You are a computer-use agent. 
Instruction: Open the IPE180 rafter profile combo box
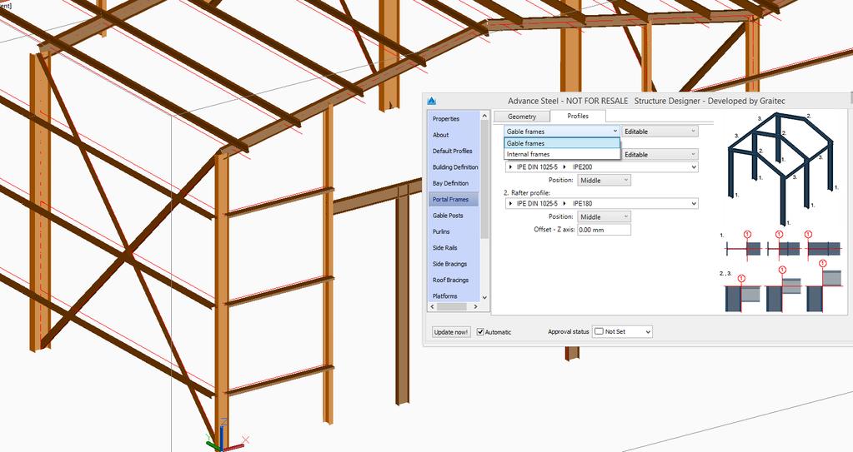tap(602, 203)
